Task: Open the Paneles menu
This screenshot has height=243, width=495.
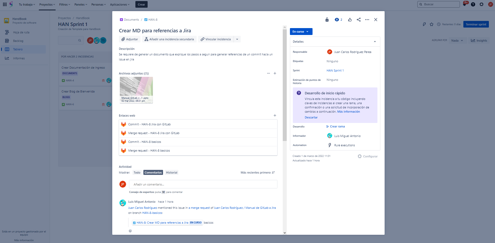Action: pyautogui.click(x=81, y=5)
